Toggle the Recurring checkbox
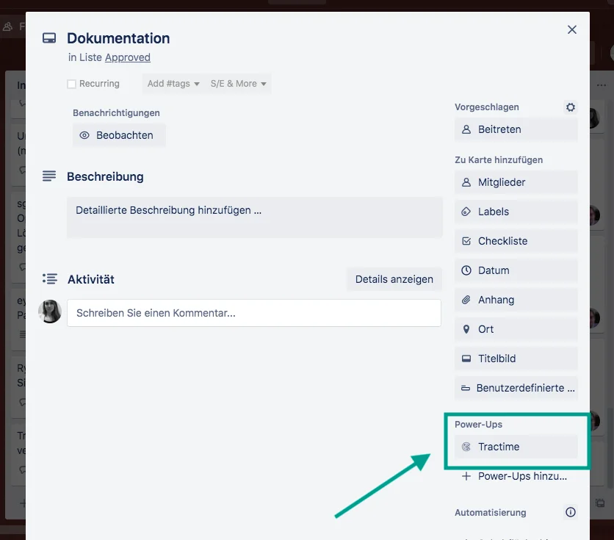614x540 pixels. pyautogui.click(x=71, y=83)
